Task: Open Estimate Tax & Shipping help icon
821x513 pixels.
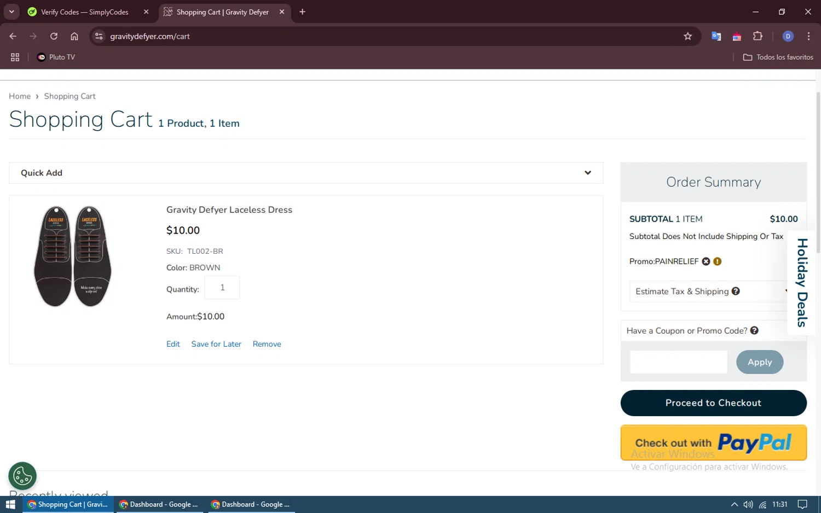Action: click(736, 292)
